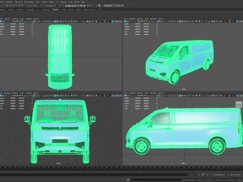Switch to the Motion Graphics shelf tab
The height and width of the screenshot is (182, 243).
(90, 10)
